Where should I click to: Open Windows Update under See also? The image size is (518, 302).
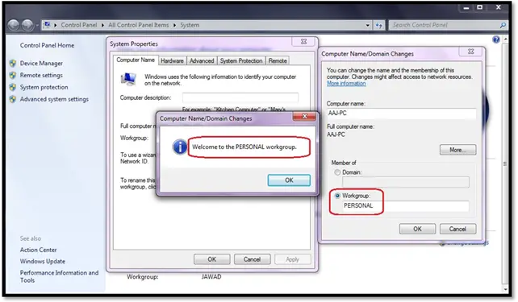click(x=43, y=261)
